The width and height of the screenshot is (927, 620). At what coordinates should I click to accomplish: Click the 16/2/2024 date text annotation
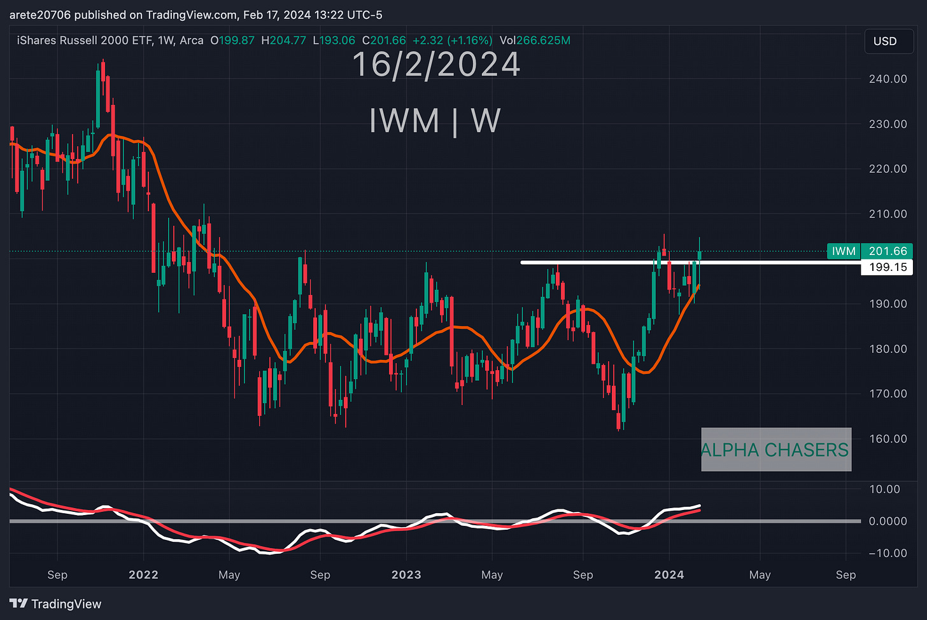point(436,65)
